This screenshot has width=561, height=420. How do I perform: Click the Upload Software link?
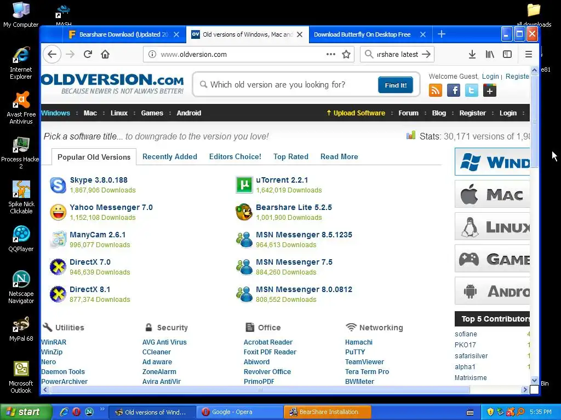356,113
